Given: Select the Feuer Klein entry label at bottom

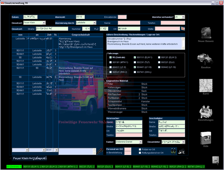Looking at the screenshot, I should coord(29,158).
